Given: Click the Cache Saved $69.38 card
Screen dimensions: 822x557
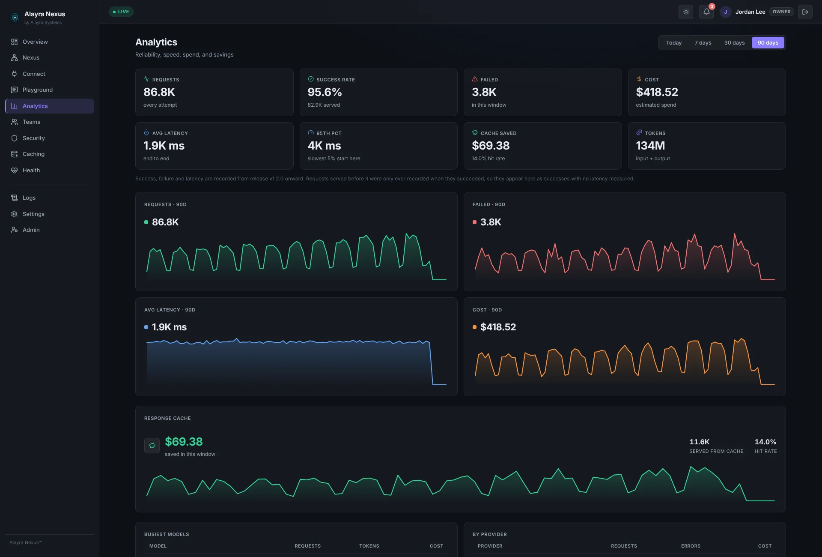Looking at the screenshot, I should coord(543,146).
